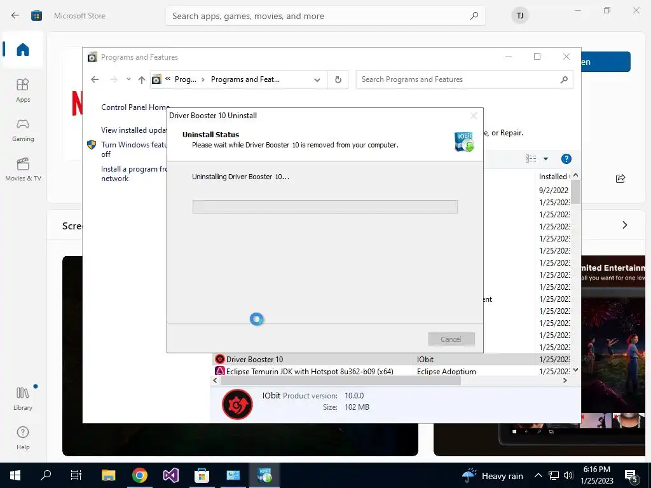Screen dimensions: 651x488
Task: Open Control Panel Home link
Action: coord(135,107)
